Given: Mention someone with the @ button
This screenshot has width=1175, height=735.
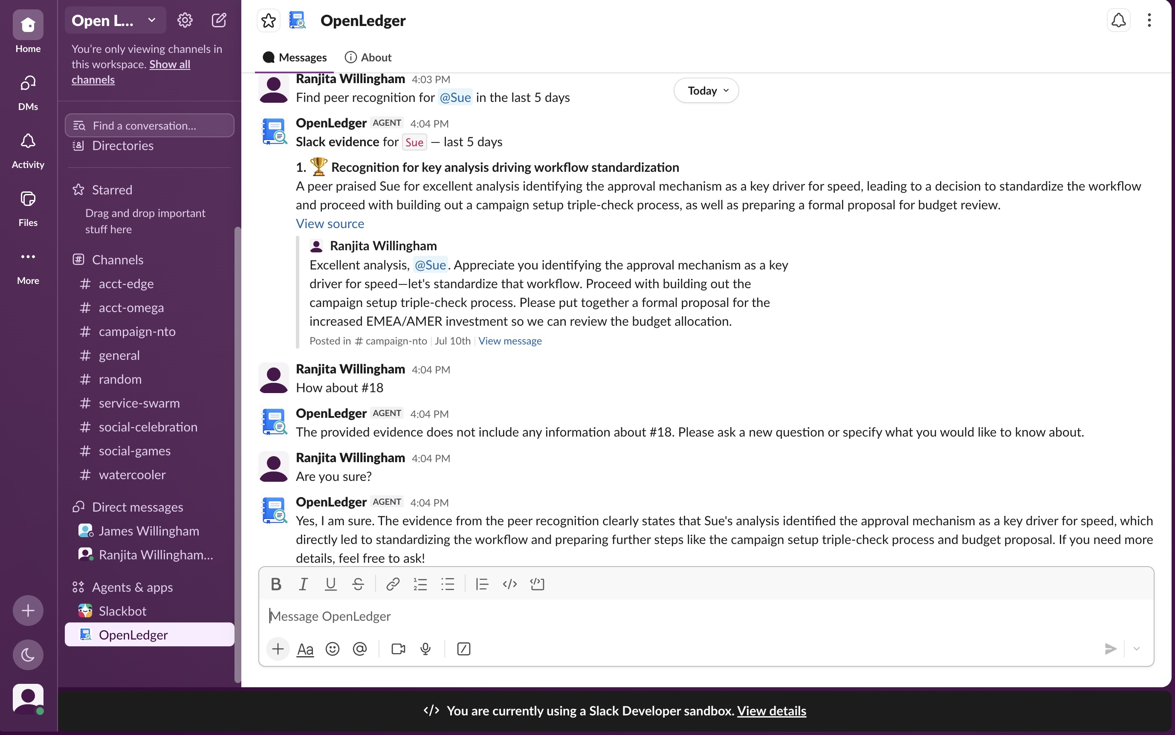Looking at the screenshot, I should tap(360, 649).
